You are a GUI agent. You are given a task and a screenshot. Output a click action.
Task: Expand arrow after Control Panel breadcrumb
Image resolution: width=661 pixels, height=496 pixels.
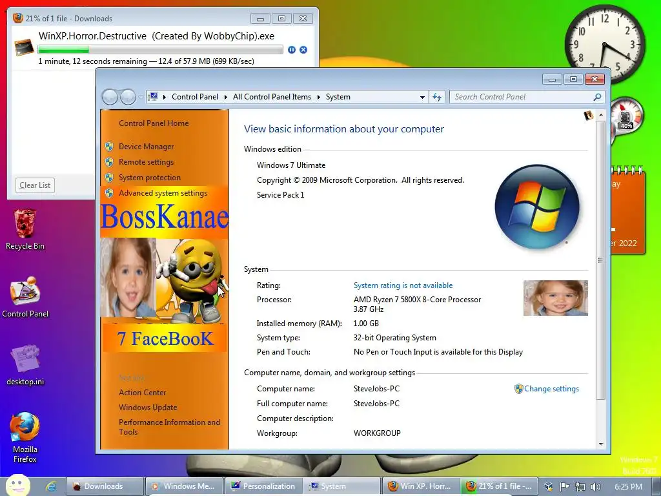(x=225, y=97)
